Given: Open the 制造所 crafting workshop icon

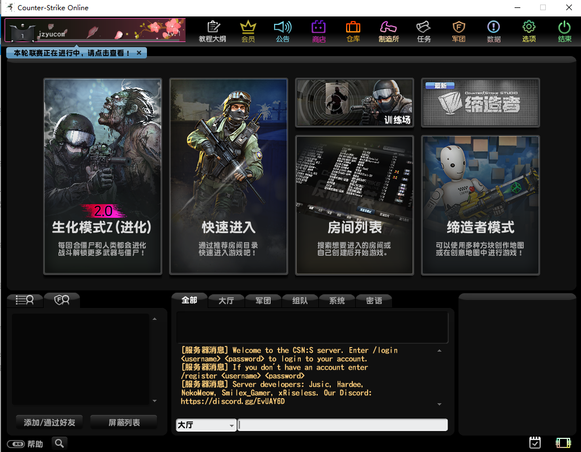Looking at the screenshot, I should 389,31.
